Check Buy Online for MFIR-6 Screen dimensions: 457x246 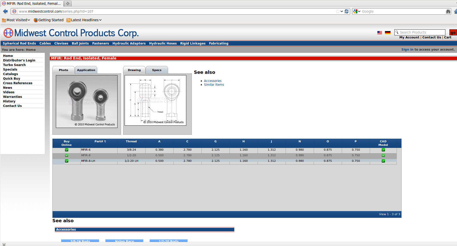[x=66, y=150]
